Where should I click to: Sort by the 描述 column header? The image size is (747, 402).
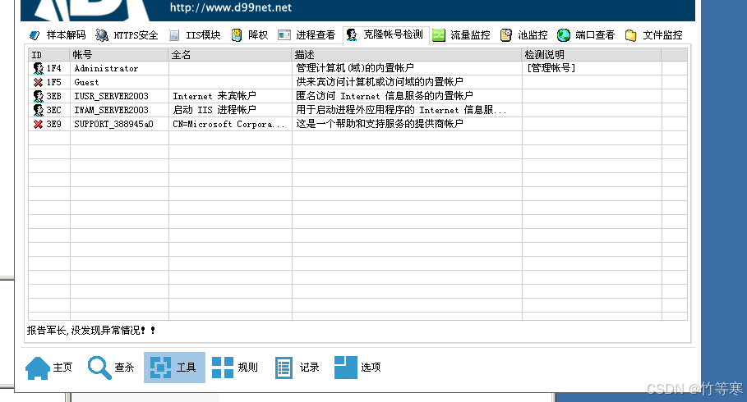tap(407, 55)
